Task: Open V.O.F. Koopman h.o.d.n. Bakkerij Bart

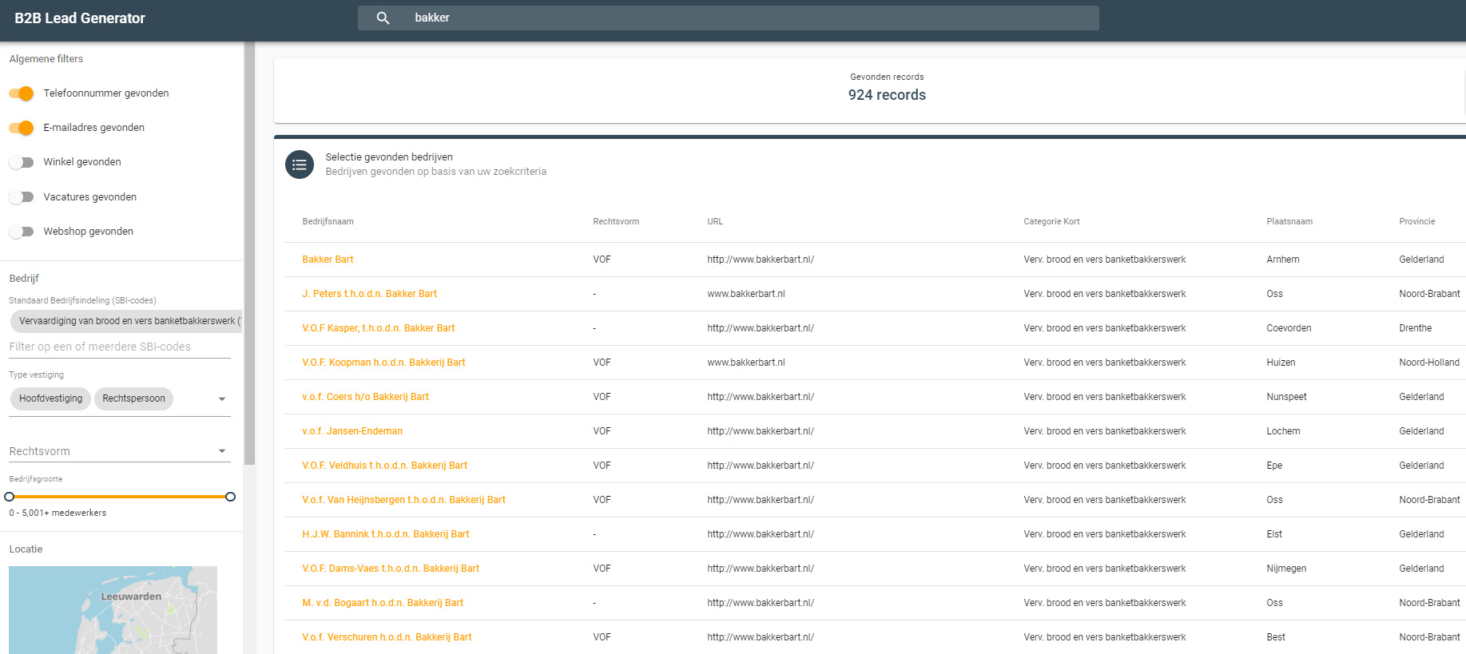Action: (383, 363)
